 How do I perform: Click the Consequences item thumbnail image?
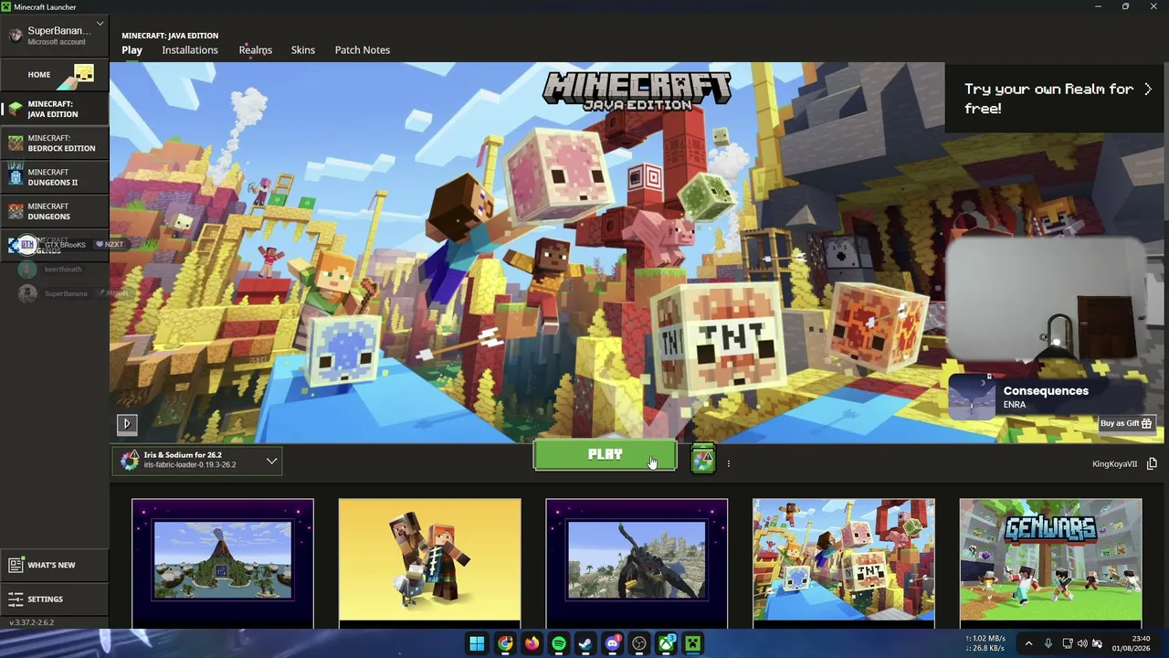(972, 398)
